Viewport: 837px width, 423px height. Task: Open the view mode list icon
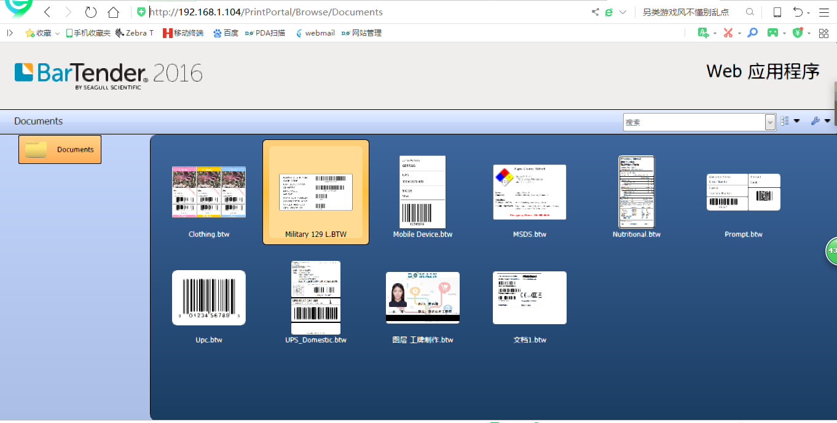click(785, 122)
